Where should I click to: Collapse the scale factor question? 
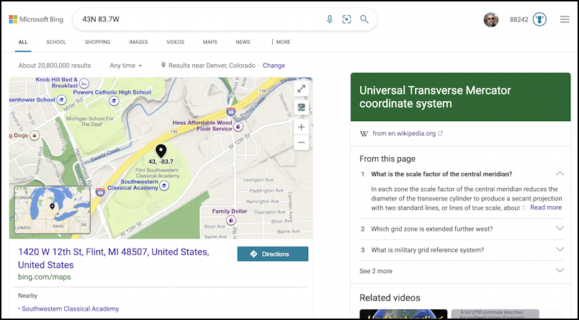click(x=560, y=174)
